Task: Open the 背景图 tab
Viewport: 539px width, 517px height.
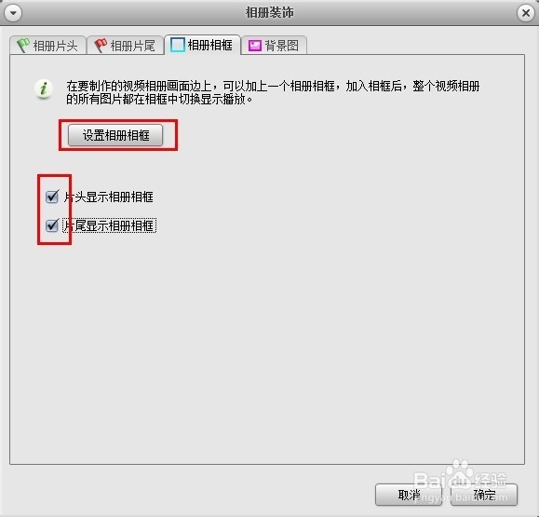Action: tap(274, 45)
